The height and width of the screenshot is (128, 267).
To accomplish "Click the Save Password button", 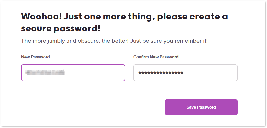I will click(x=201, y=107).
